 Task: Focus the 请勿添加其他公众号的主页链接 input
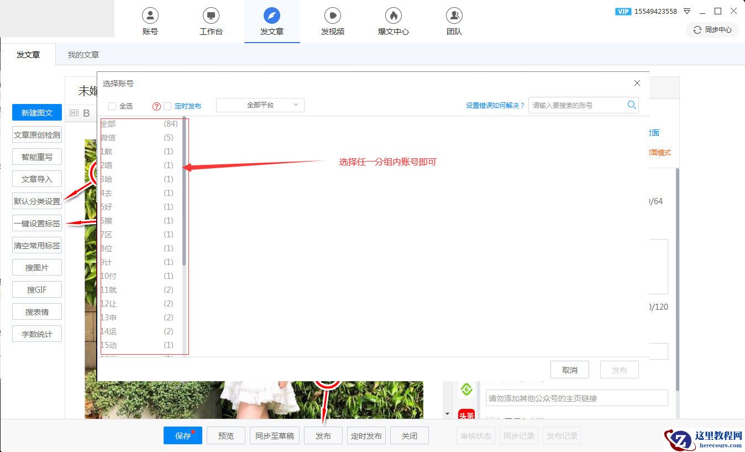[x=577, y=398]
